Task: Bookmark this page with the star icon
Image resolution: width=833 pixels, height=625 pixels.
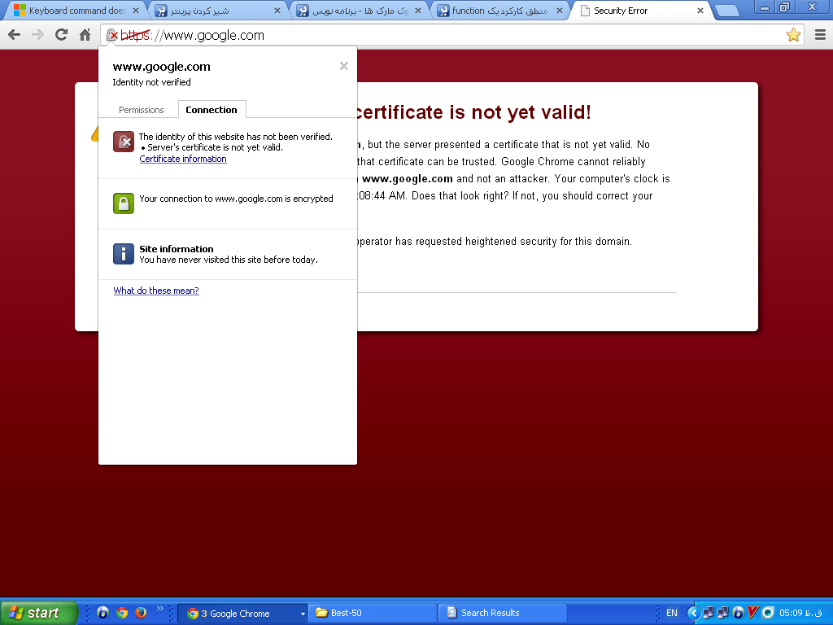Action: 793,35
